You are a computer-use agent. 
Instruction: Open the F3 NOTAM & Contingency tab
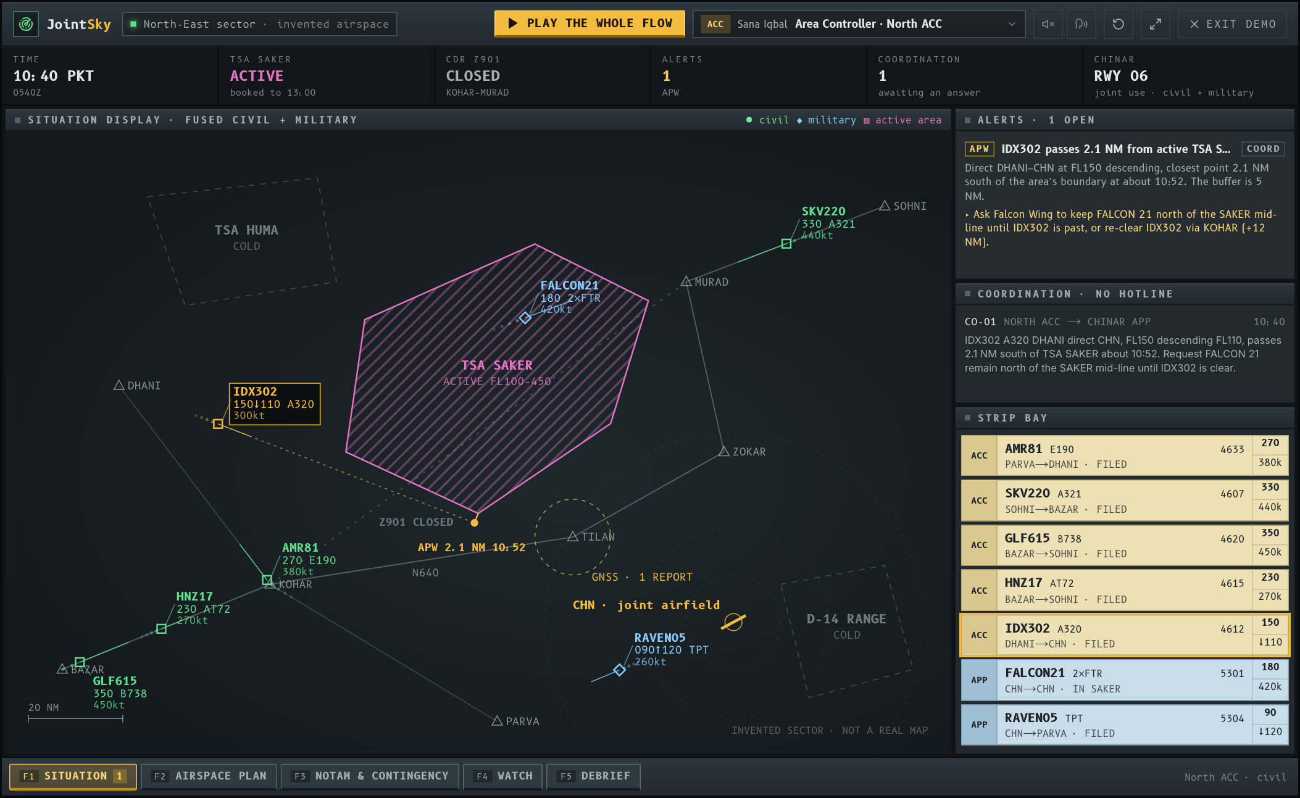[x=370, y=776]
